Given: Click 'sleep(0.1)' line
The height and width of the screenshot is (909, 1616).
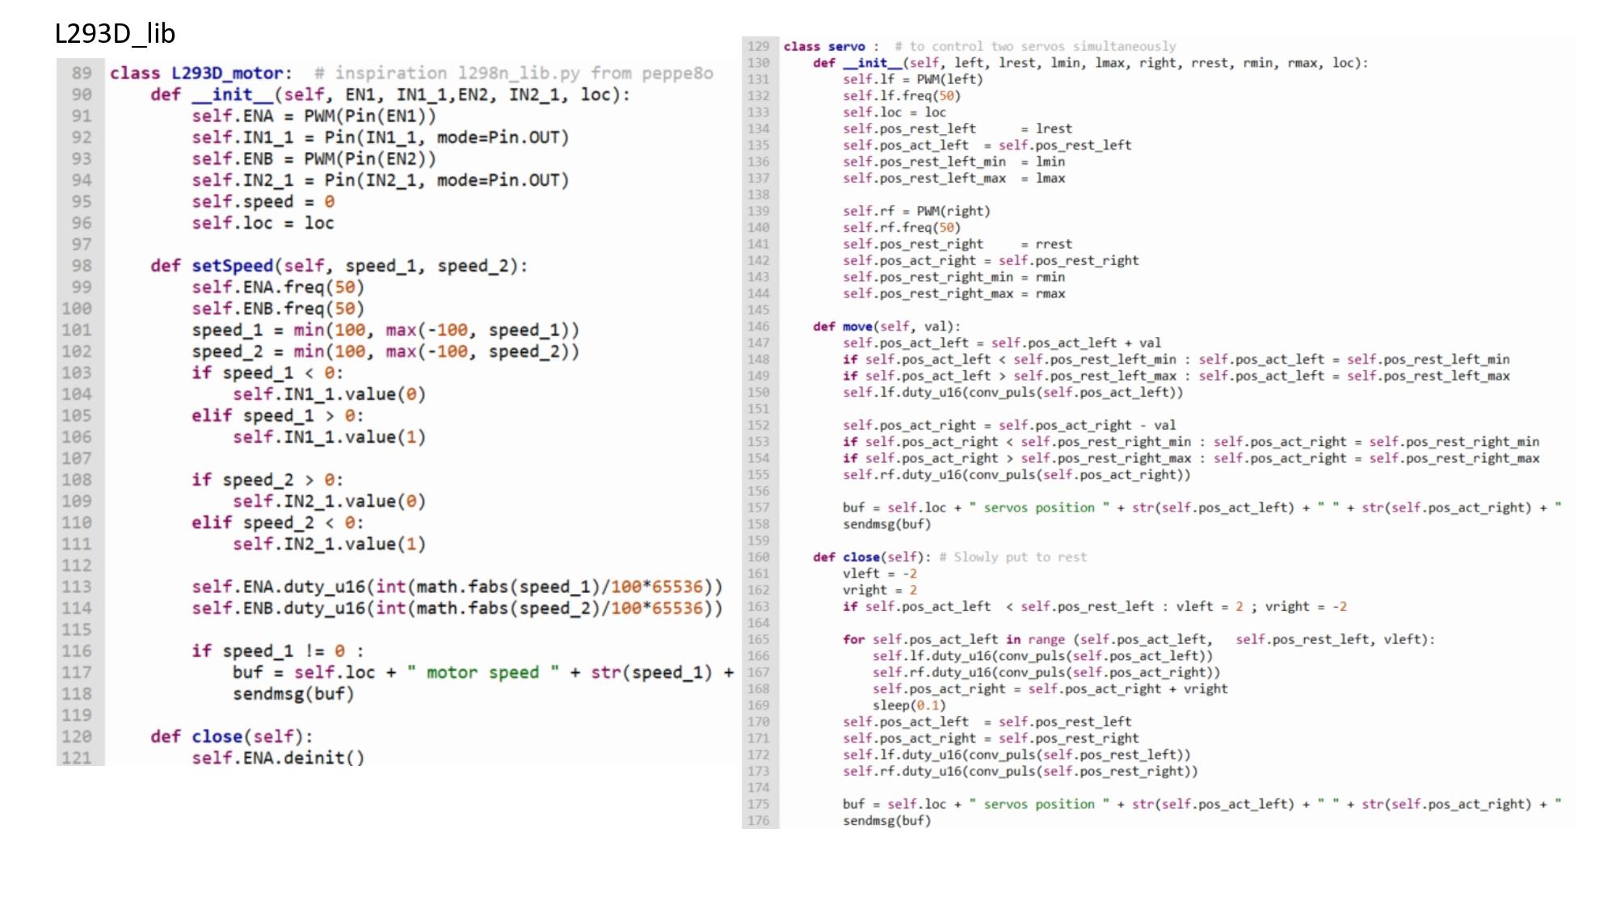Looking at the screenshot, I should tap(909, 705).
